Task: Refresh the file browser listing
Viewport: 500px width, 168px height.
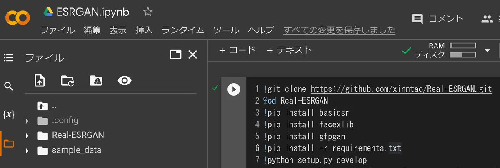Action: point(67,80)
